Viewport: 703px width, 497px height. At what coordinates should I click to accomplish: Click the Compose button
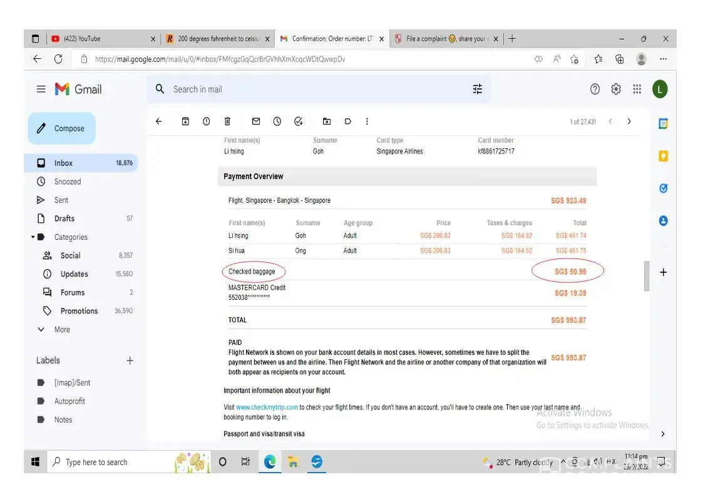[62, 128]
